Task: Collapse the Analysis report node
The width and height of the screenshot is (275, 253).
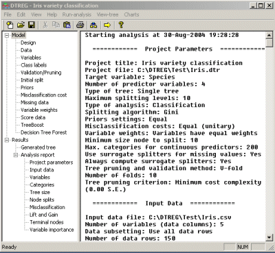Action: pos(16,155)
